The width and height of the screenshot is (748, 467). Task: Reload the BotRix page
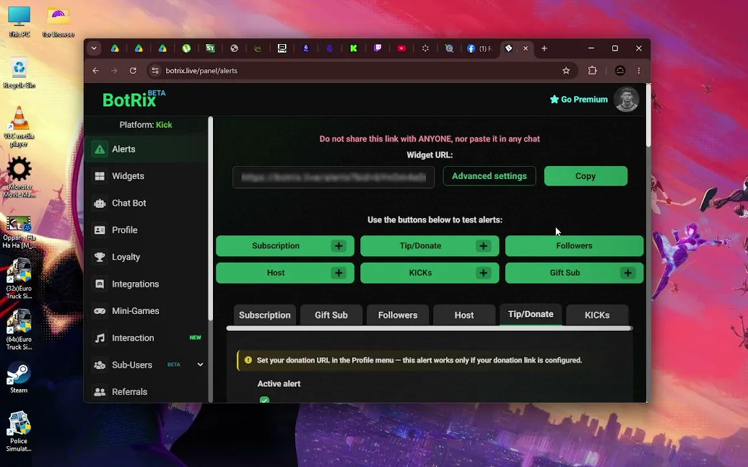(x=133, y=71)
